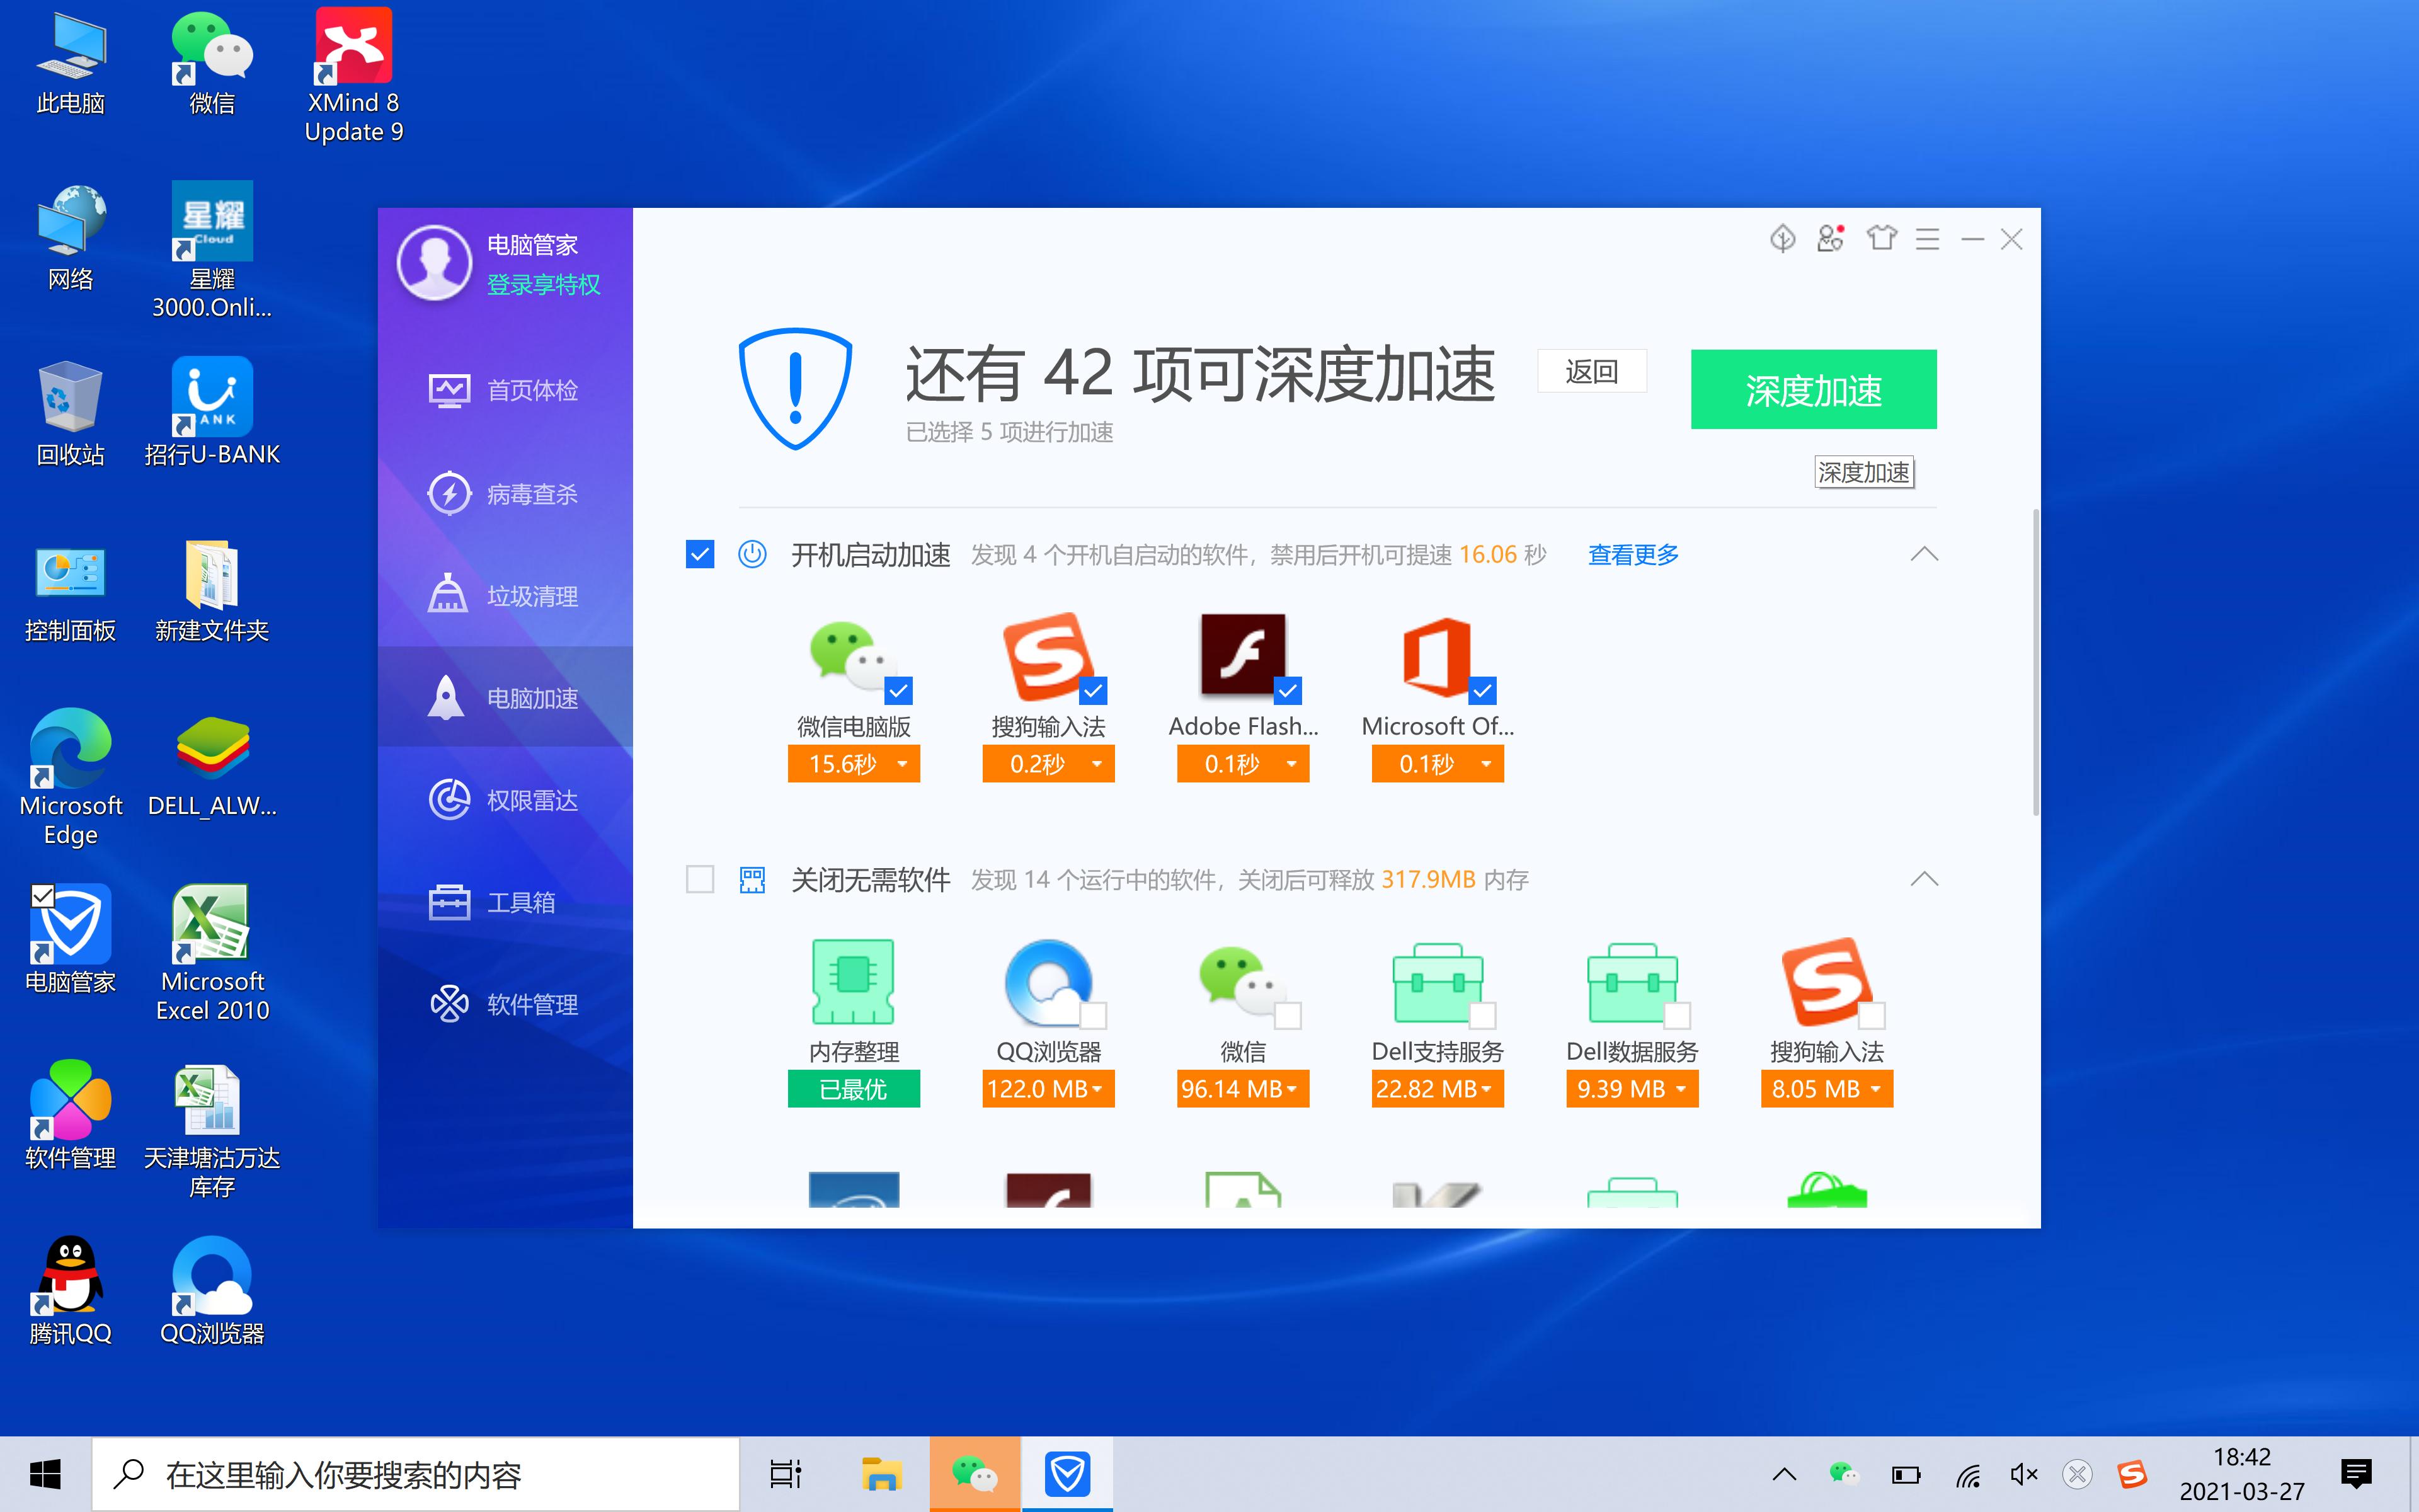Expand the 122.0 MB dropdown for QQ浏览器
The height and width of the screenshot is (1512, 2419).
tap(1099, 1089)
